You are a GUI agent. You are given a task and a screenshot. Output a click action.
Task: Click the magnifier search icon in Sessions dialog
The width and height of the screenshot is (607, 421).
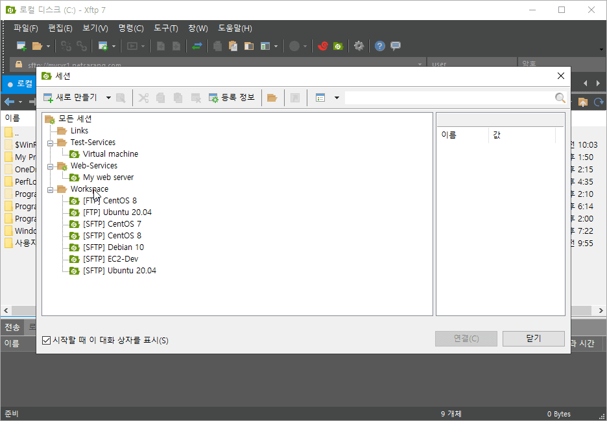[560, 98]
